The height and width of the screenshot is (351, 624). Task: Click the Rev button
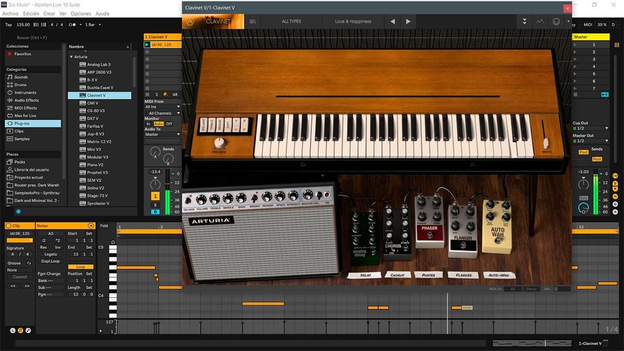[44, 248]
